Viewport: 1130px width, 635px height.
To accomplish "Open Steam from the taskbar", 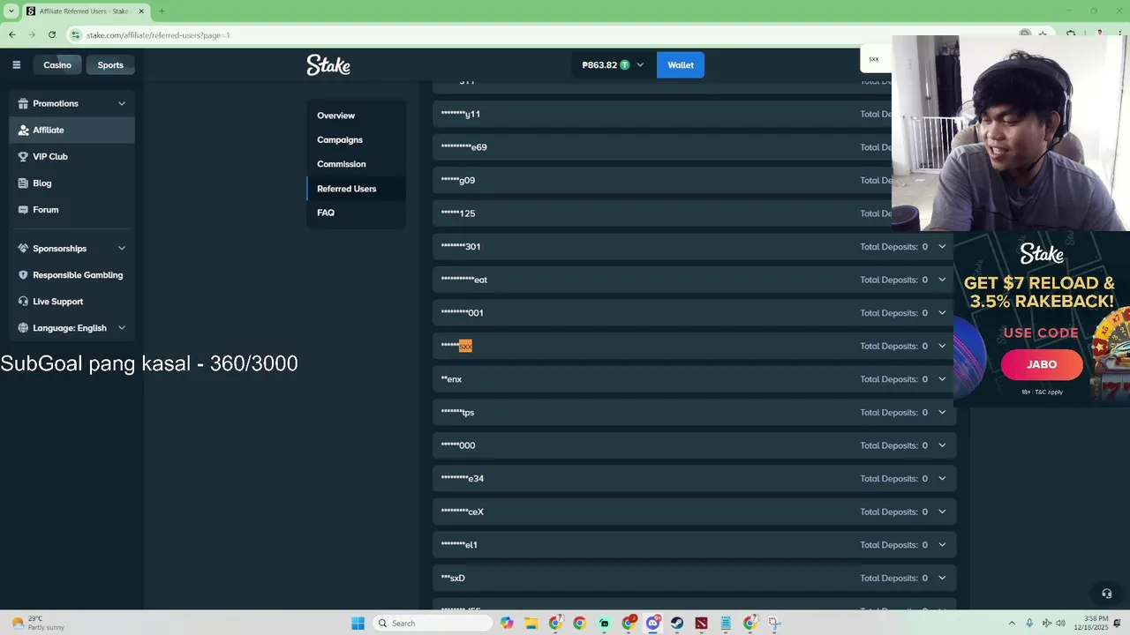I will (677, 623).
